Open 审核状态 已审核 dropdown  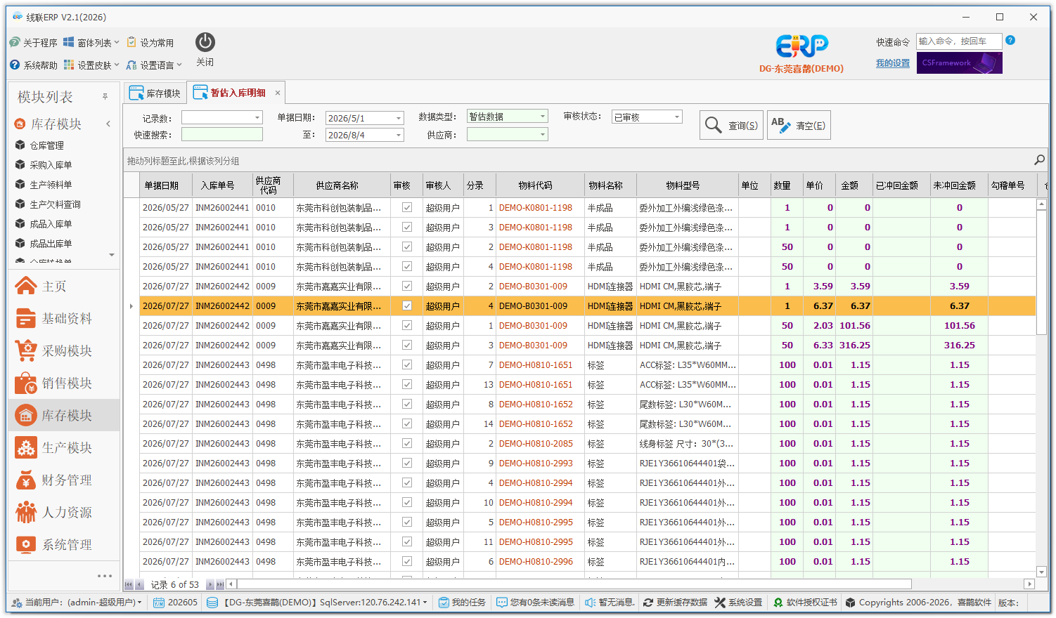click(677, 117)
